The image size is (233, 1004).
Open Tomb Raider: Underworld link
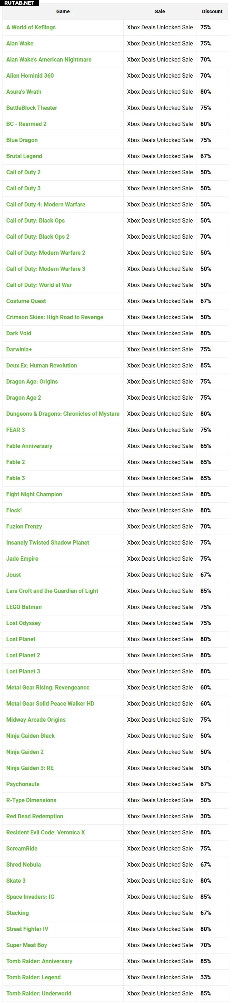coord(39,993)
